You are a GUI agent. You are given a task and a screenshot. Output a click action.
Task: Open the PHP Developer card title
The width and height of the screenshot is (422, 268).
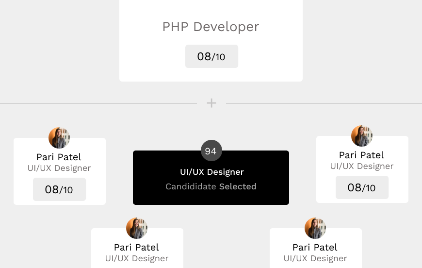click(211, 27)
